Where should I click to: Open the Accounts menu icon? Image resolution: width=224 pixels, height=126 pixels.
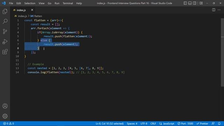(x=5, y=106)
